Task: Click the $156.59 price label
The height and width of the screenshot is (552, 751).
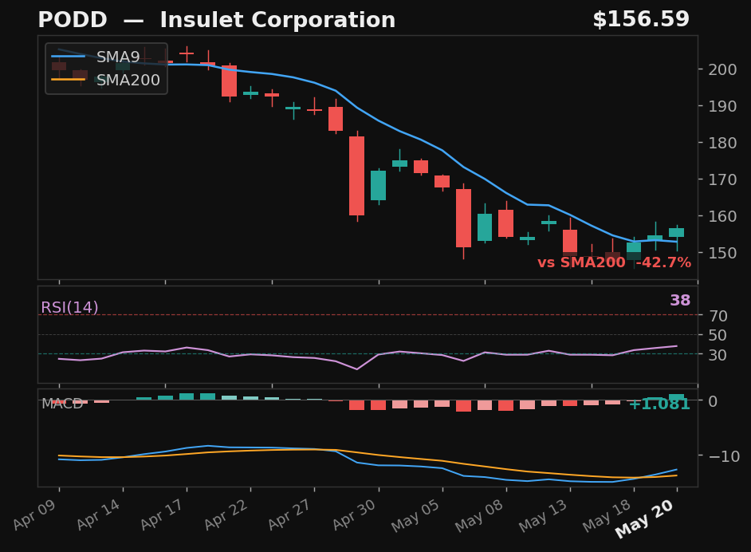Action: coord(641,20)
